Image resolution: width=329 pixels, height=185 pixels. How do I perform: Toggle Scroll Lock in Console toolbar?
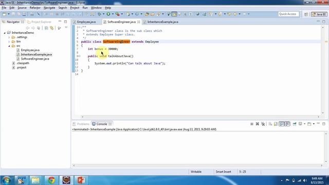coord(276,124)
